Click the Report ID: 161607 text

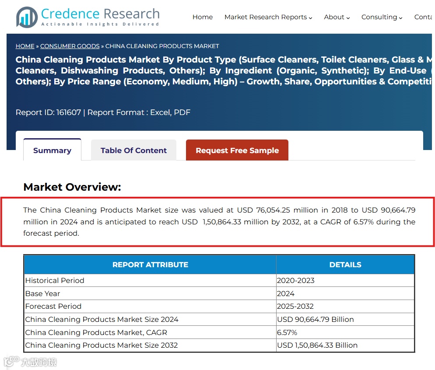[48, 112]
